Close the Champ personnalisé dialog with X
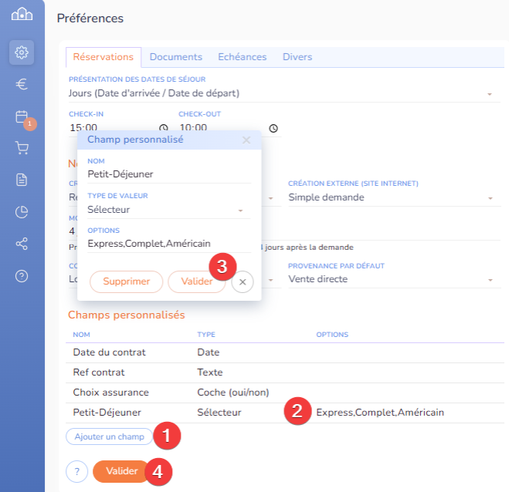This screenshot has width=509, height=492. click(x=246, y=140)
